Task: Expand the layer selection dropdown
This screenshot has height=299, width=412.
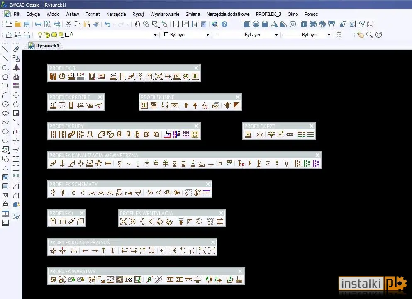Action: point(155,35)
